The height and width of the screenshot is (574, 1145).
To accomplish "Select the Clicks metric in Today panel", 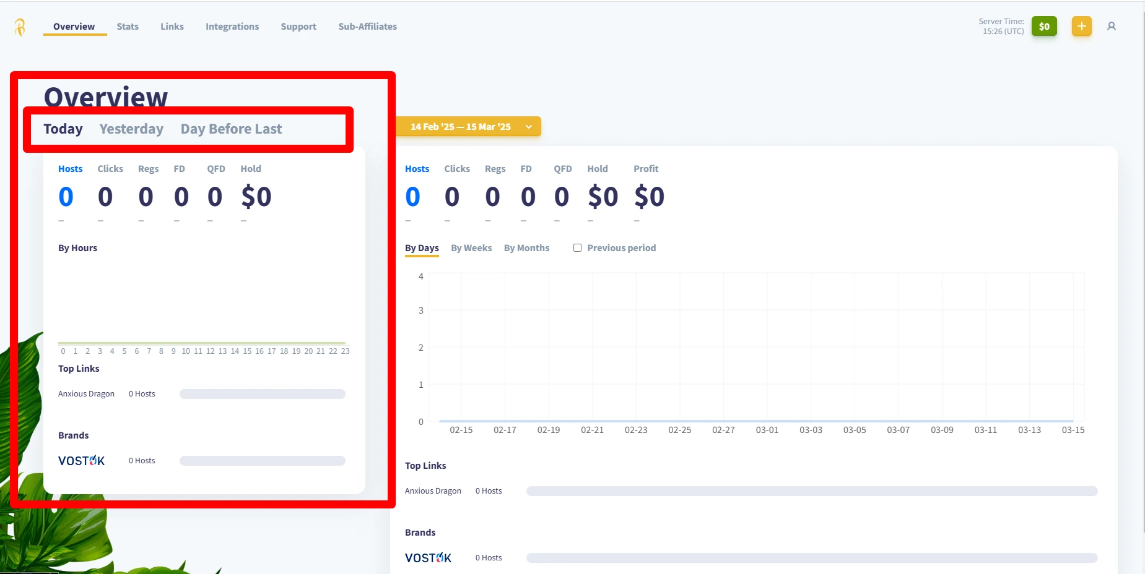I will coord(110,169).
